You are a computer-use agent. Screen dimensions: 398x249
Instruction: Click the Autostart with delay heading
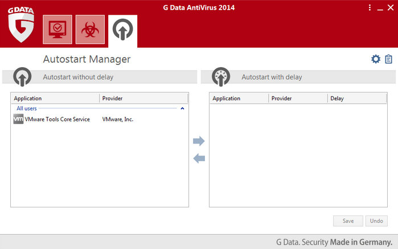272,77
